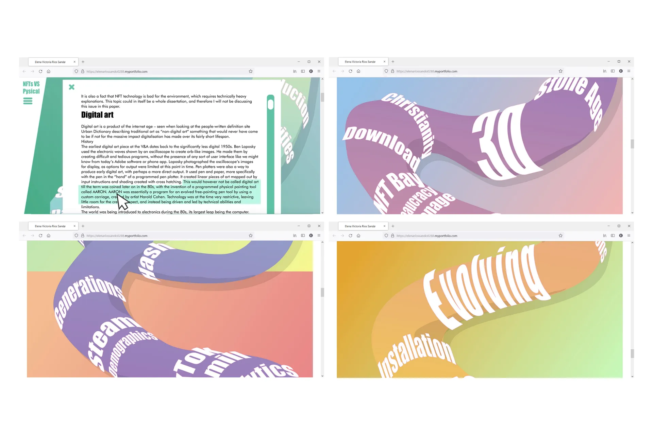
Task: Bookmark page with star in Digital art window
Action: [x=251, y=71]
